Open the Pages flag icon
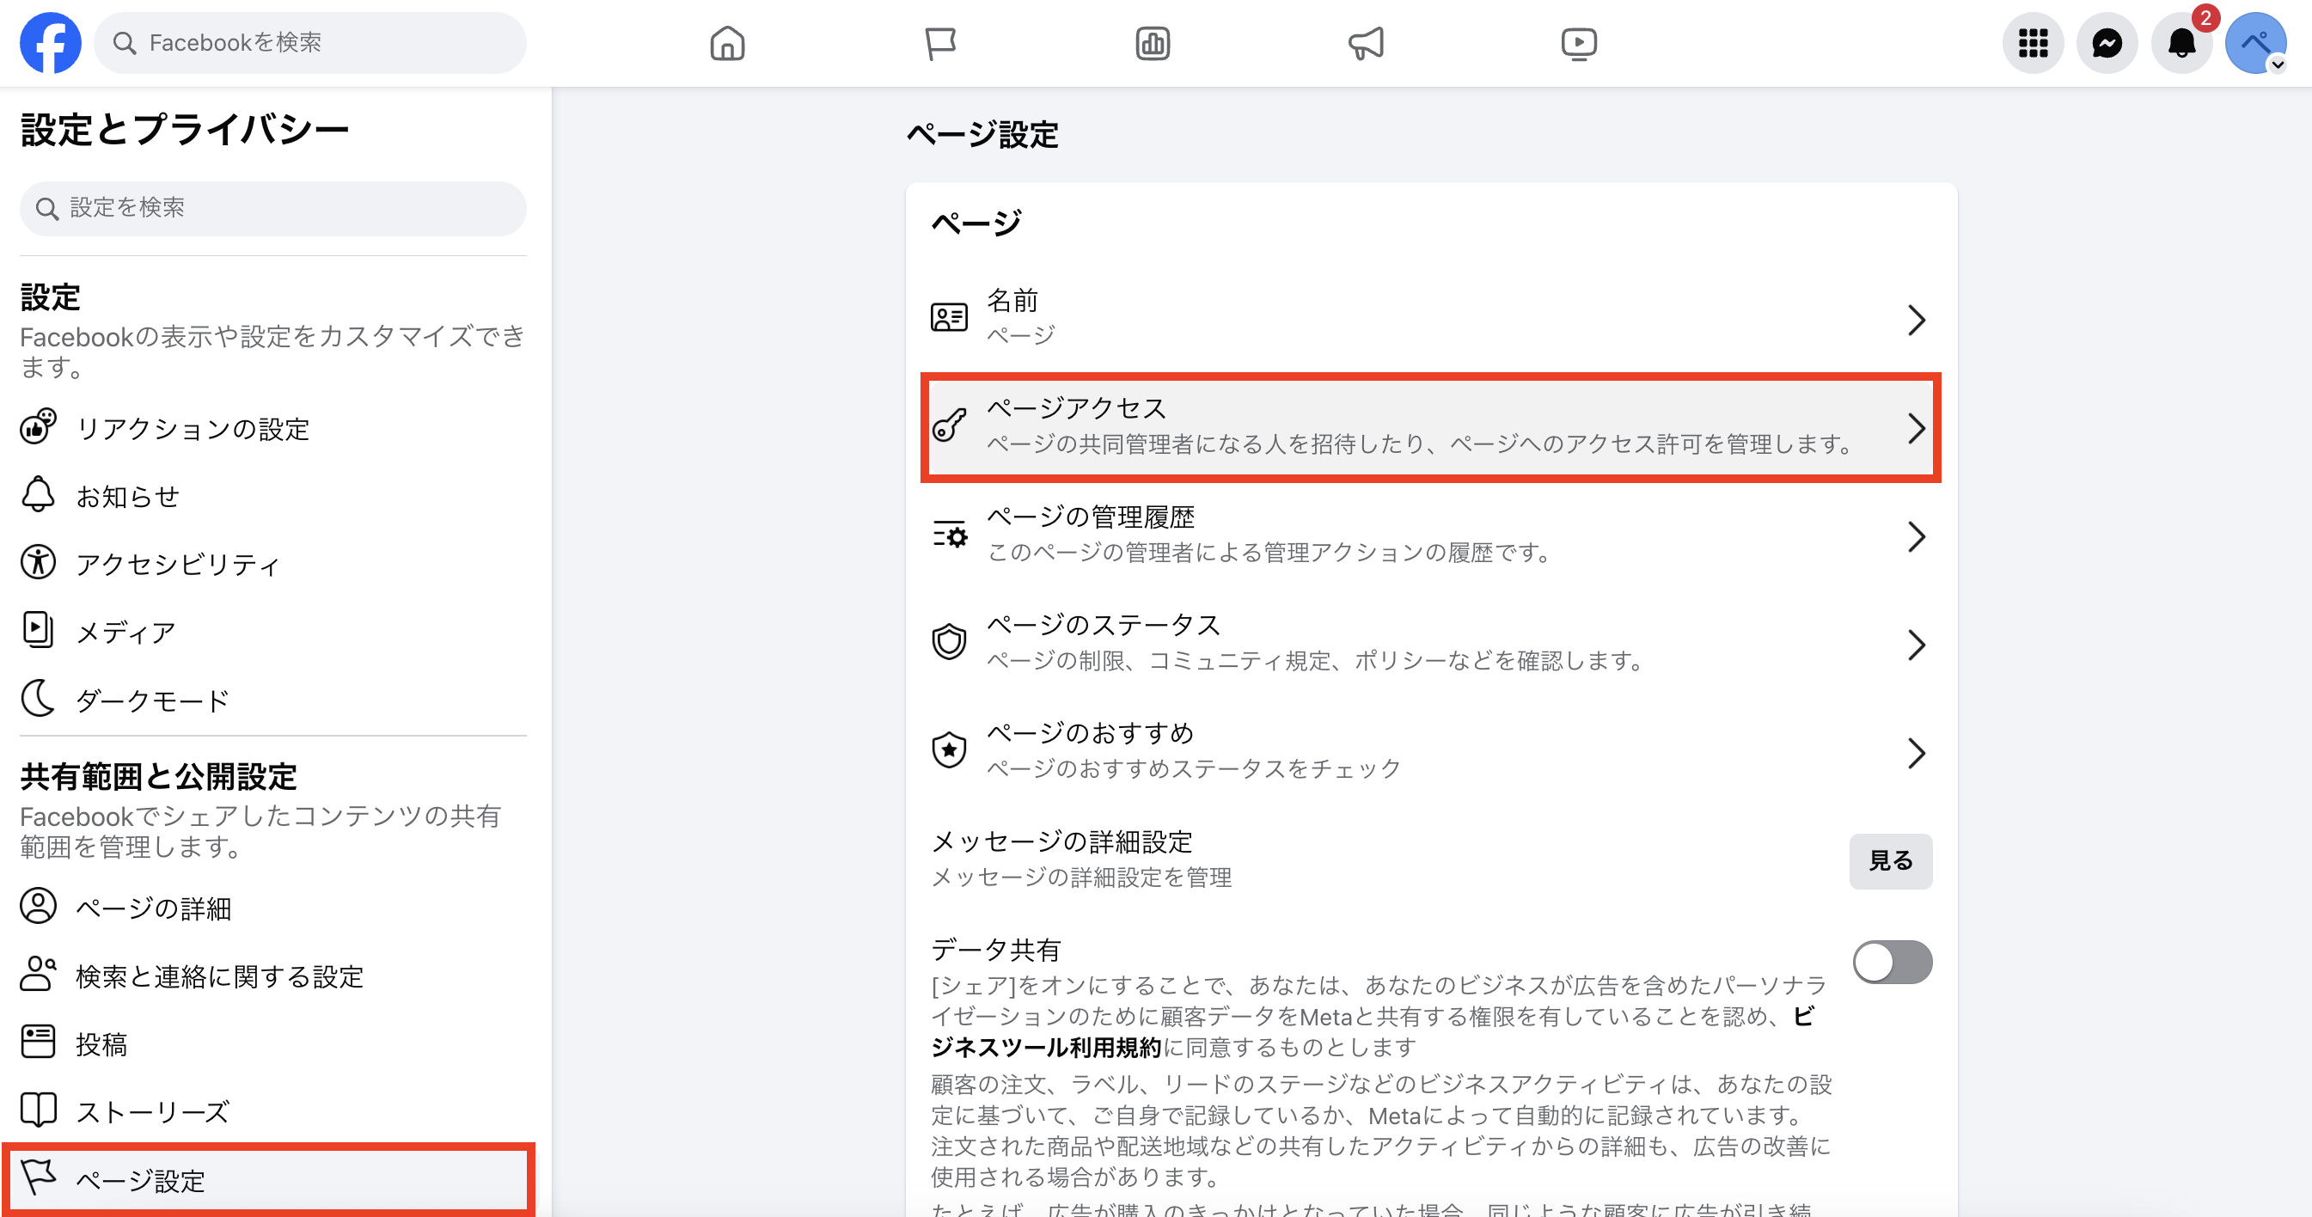Screen dimensions: 2312x1217 940,42
